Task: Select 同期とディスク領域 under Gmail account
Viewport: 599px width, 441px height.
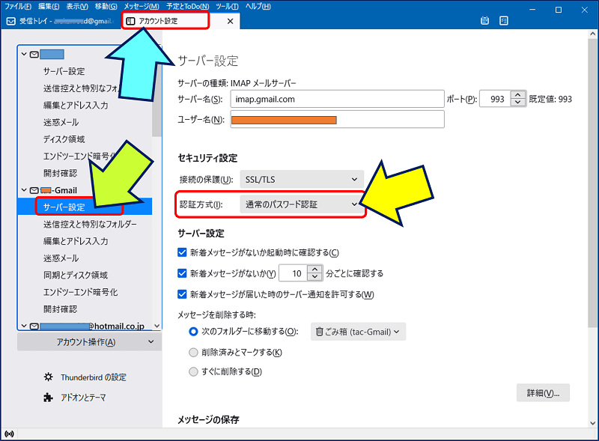Action: [76, 275]
